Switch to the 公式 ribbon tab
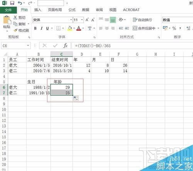This screenshot has width=193, height=171. click(72, 10)
